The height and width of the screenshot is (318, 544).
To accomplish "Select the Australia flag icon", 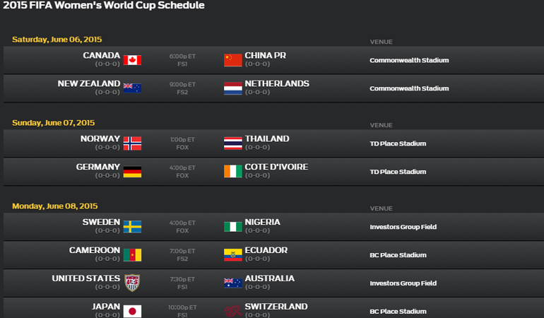I will (x=233, y=283).
